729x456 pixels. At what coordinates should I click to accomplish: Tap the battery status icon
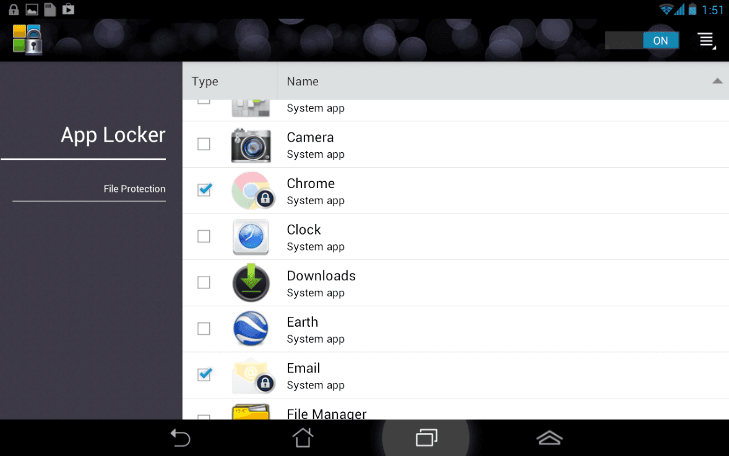(x=692, y=9)
